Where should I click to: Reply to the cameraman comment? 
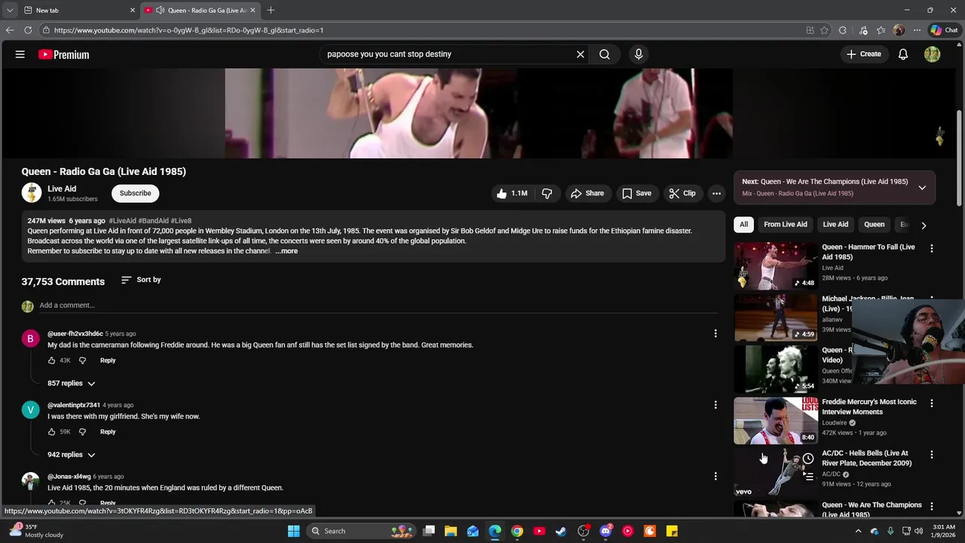pos(108,360)
